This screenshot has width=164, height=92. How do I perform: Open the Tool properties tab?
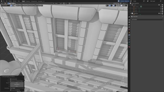[x=129, y=17]
